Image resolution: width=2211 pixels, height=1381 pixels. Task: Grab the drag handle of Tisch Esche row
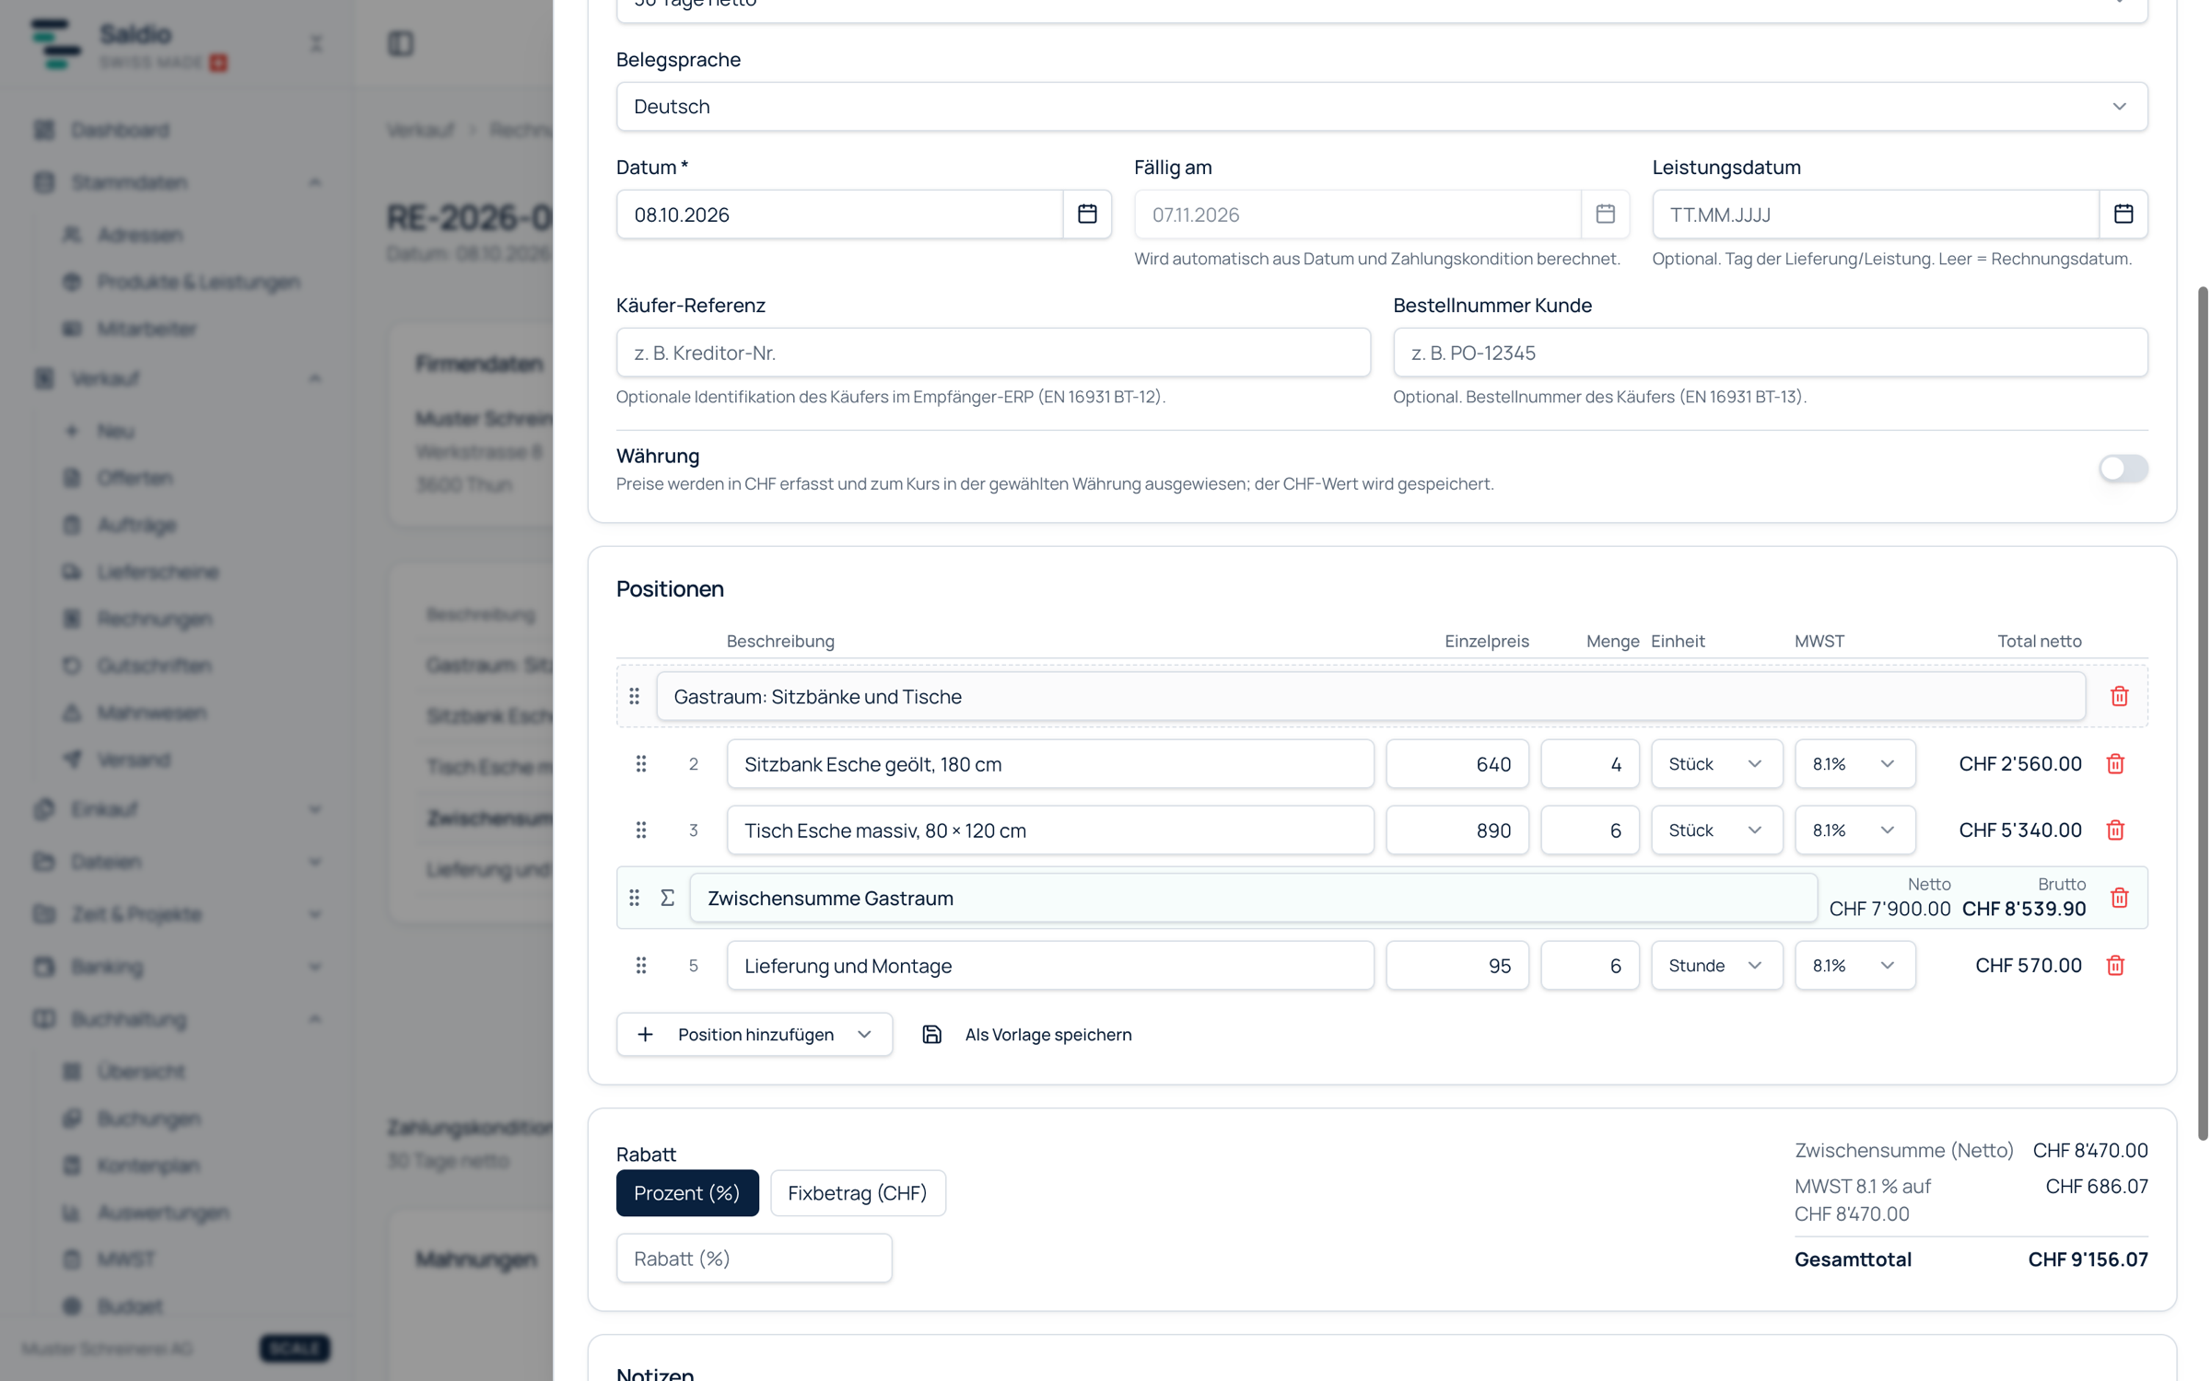[641, 830]
